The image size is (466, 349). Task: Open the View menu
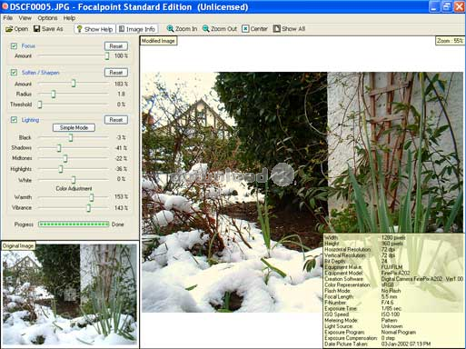pyautogui.click(x=25, y=18)
